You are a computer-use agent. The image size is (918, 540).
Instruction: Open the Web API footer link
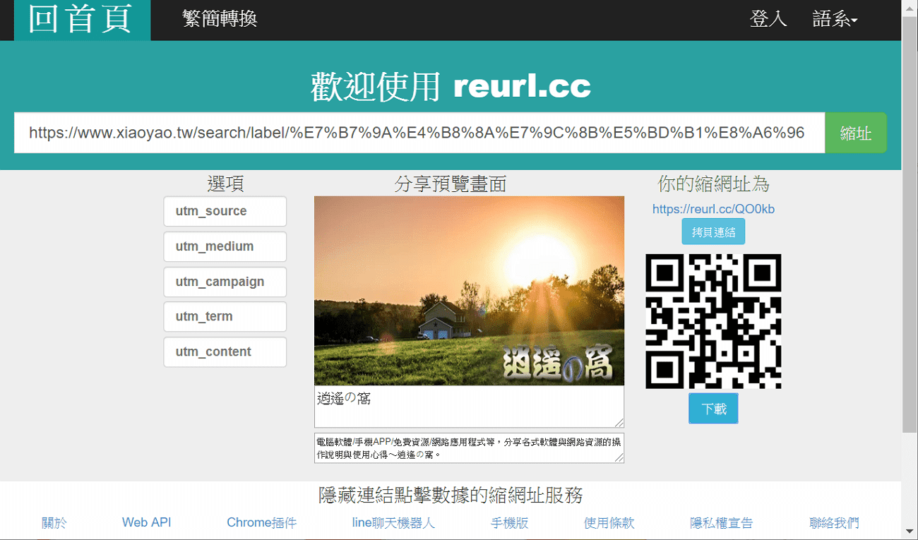coord(146,522)
